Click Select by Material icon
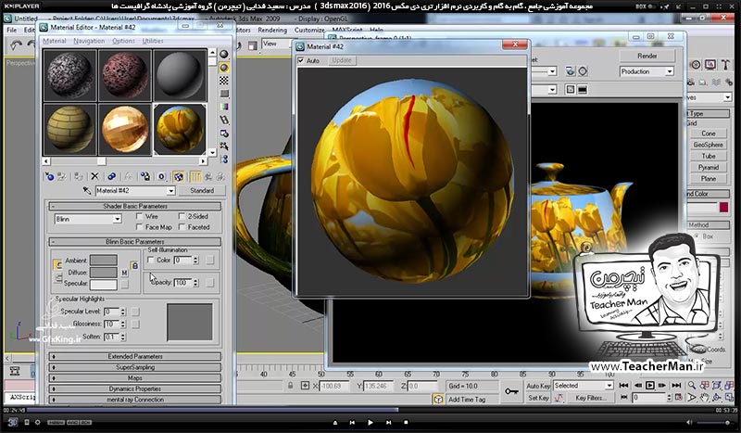 pyautogui.click(x=224, y=146)
